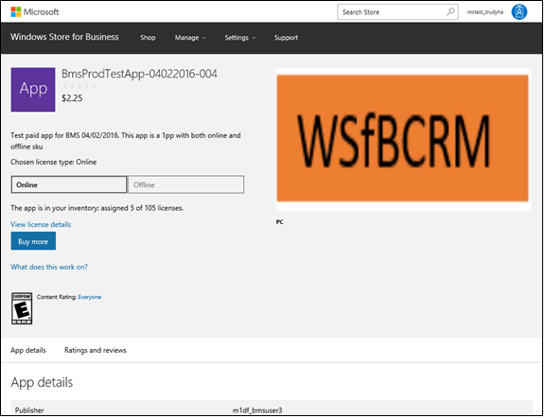This screenshot has height=418, width=545.
Task: Open the Shop menu item
Action: (148, 38)
